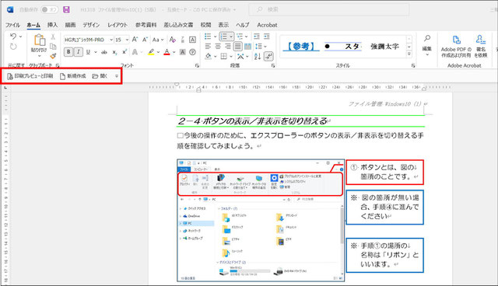
Task: Click the Word app logo in the title bar
Action: pyautogui.click(x=10, y=9)
